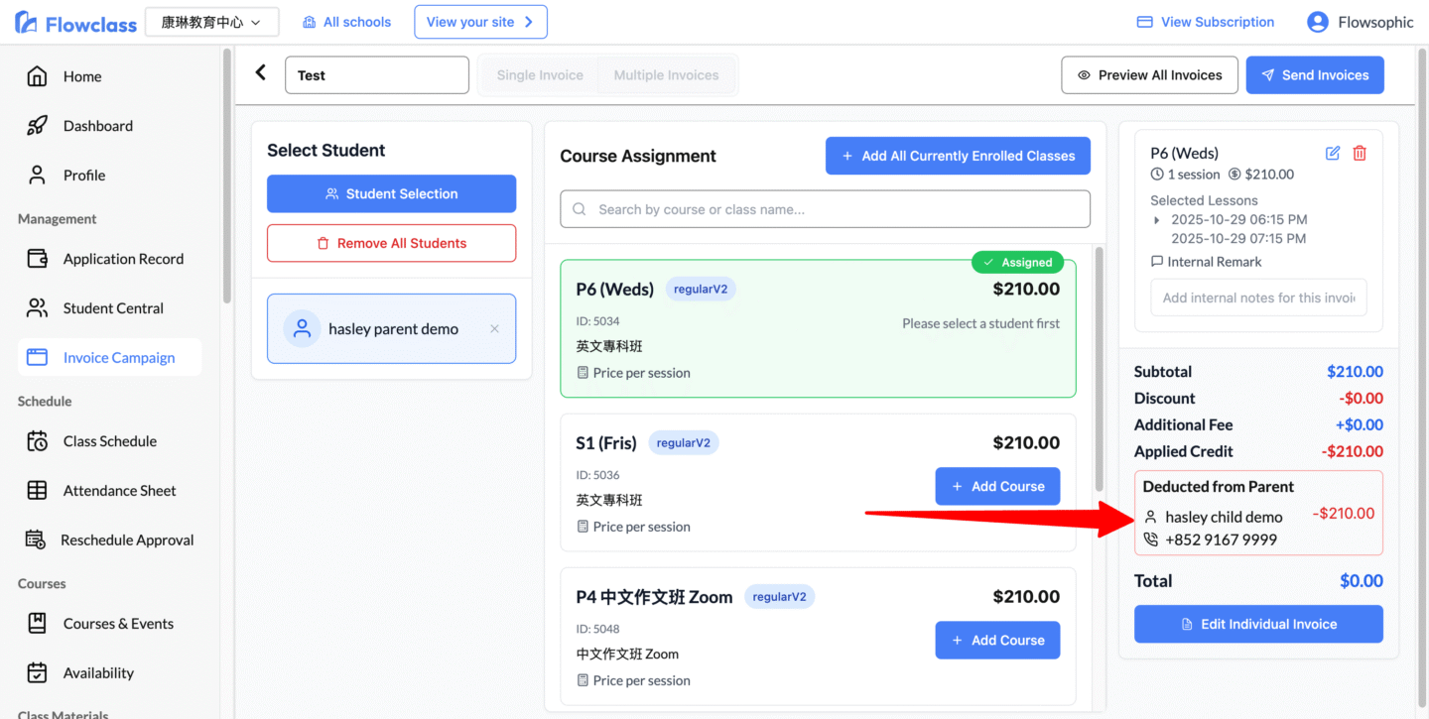
Task: Click the red trash icon for P6 (Weds)
Action: pyautogui.click(x=1360, y=153)
